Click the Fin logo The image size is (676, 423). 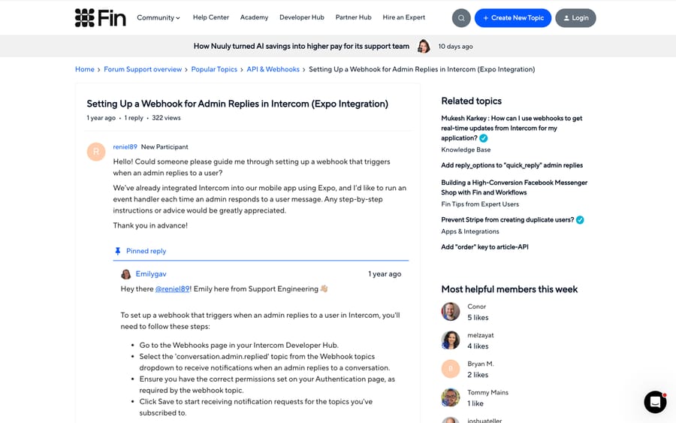coord(101,18)
